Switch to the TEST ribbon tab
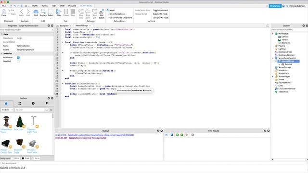308x173 pixels. (x=54, y=6)
